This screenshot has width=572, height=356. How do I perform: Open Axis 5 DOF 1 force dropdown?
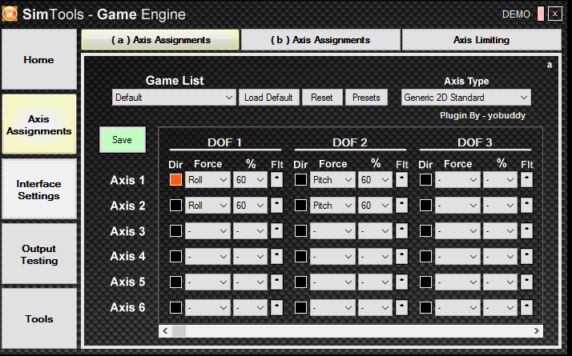click(x=207, y=282)
